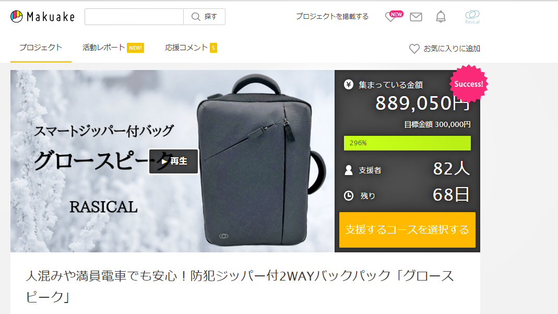Viewport: 558px width, 314px height.
Task: Click the supporter person icon
Action: pyautogui.click(x=349, y=170)
